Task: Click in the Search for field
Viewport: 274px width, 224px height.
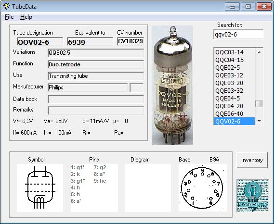Action: pyautogui.click(x=238, y=34)
